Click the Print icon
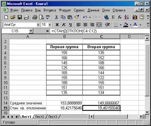The height and width of the screenshot is (126, 151). click(x=35, y=17)
